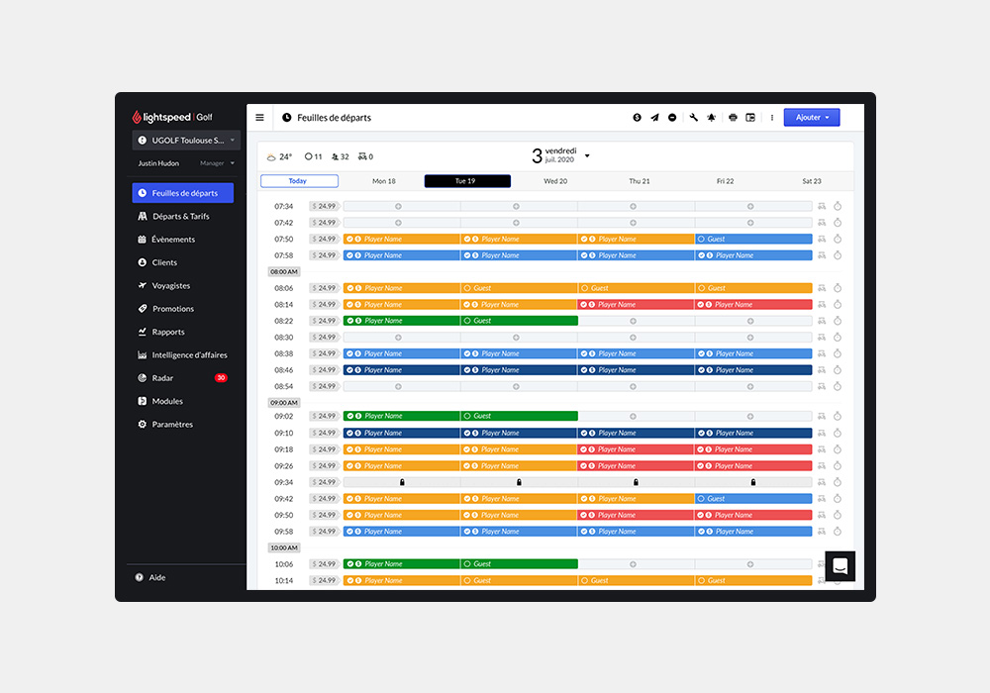This screenshot has width=990, height=693.
Task: Open the Aide help link
Action: point(156,577)
